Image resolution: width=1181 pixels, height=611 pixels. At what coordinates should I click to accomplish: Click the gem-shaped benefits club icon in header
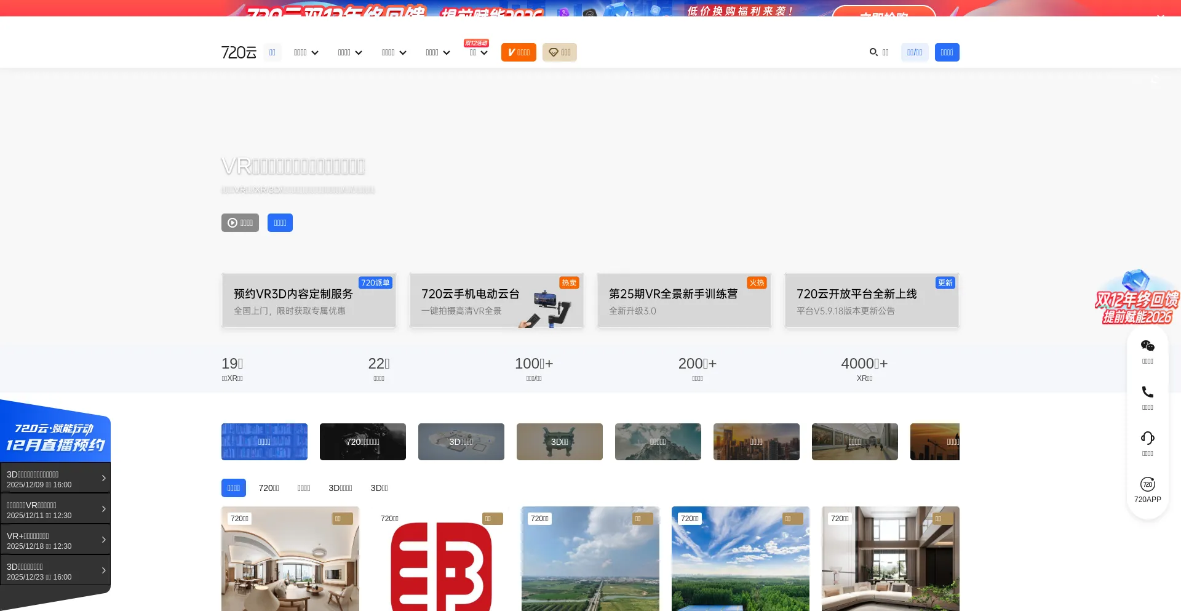pos(554,52)
